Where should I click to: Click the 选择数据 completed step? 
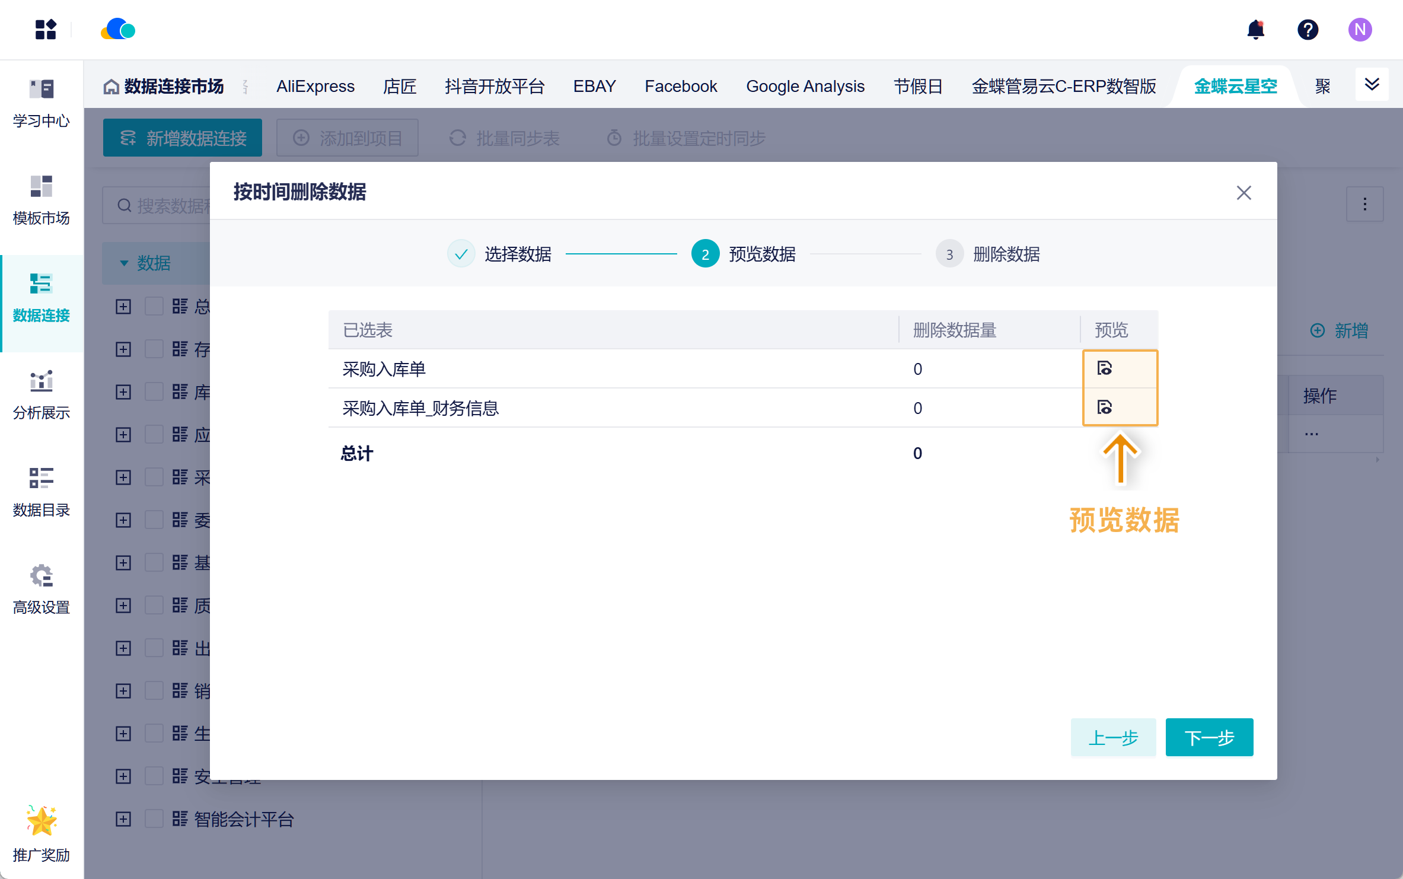coord(499,254)
